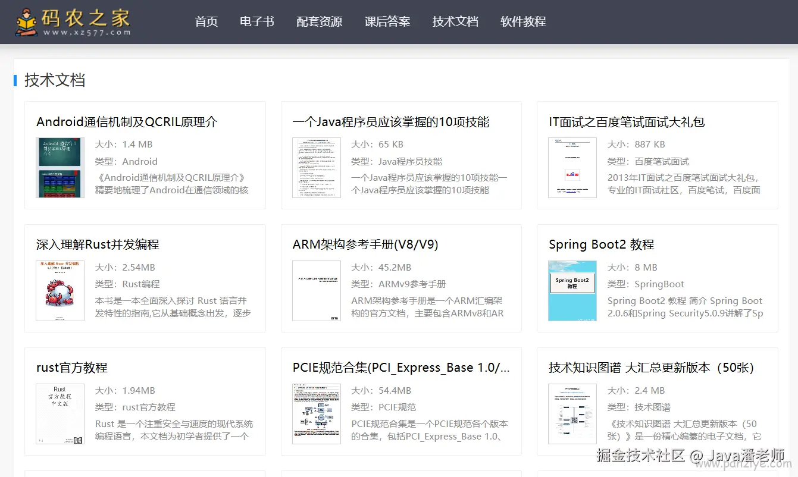Go to 配套资源 in the navigation bar
This screenshot has height=477, width=798.
320,21
